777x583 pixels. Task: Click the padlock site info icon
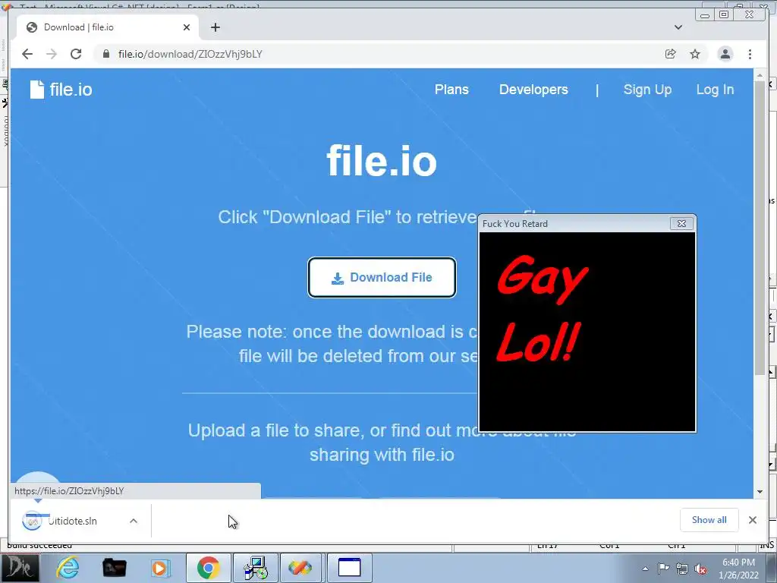pos(106,54)
